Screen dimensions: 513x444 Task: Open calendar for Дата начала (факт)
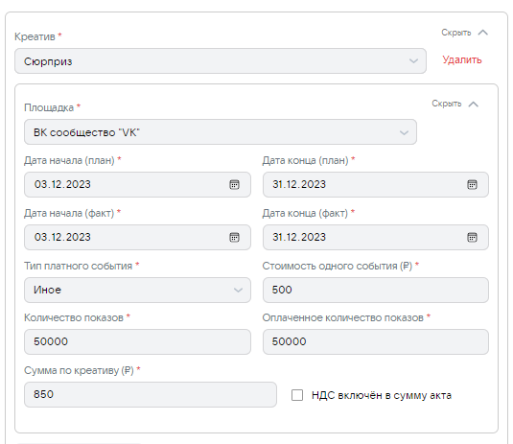point(234,237)
